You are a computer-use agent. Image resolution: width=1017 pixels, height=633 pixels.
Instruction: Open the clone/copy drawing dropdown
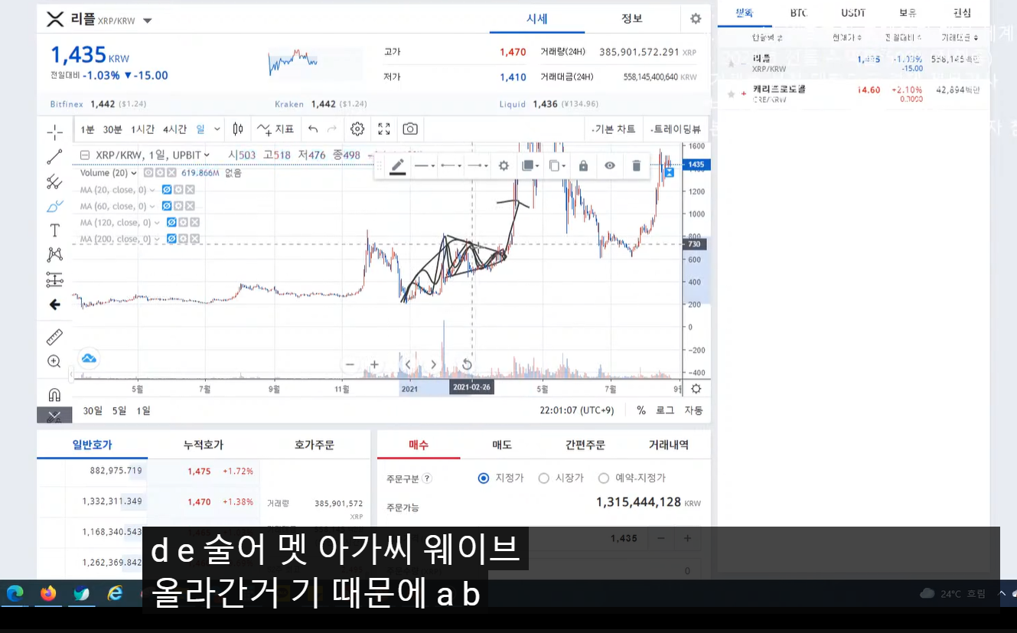557,165
